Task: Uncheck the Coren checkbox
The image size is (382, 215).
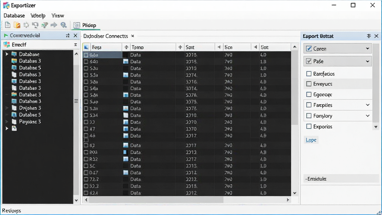Action: (x=309, y=49)
